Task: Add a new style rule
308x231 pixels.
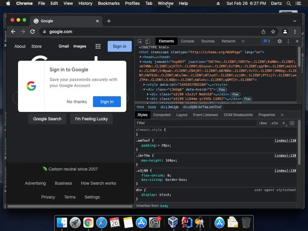Action: (x=284, y=123)
